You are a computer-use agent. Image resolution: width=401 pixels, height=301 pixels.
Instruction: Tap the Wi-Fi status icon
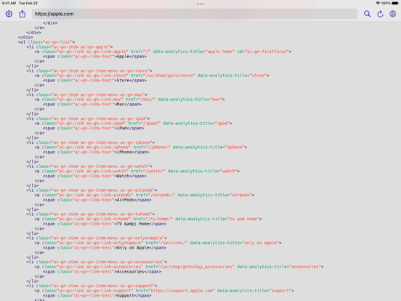coord(378,3)
